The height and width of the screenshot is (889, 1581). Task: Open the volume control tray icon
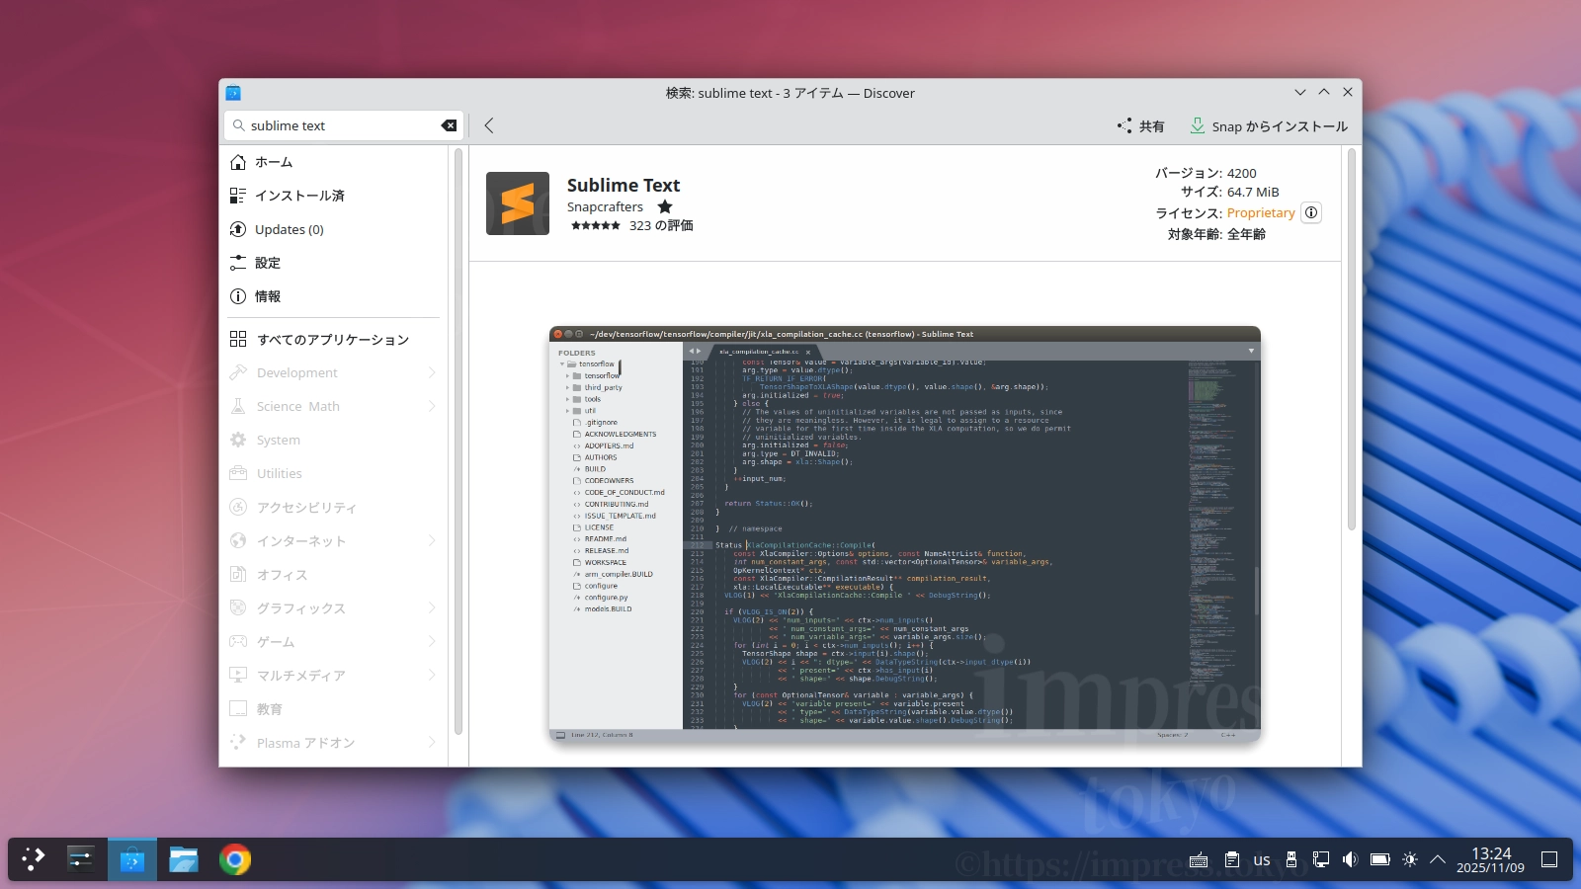click(x=1351, y=859)
